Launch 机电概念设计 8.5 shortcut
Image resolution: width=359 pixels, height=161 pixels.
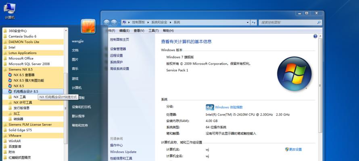33,91
